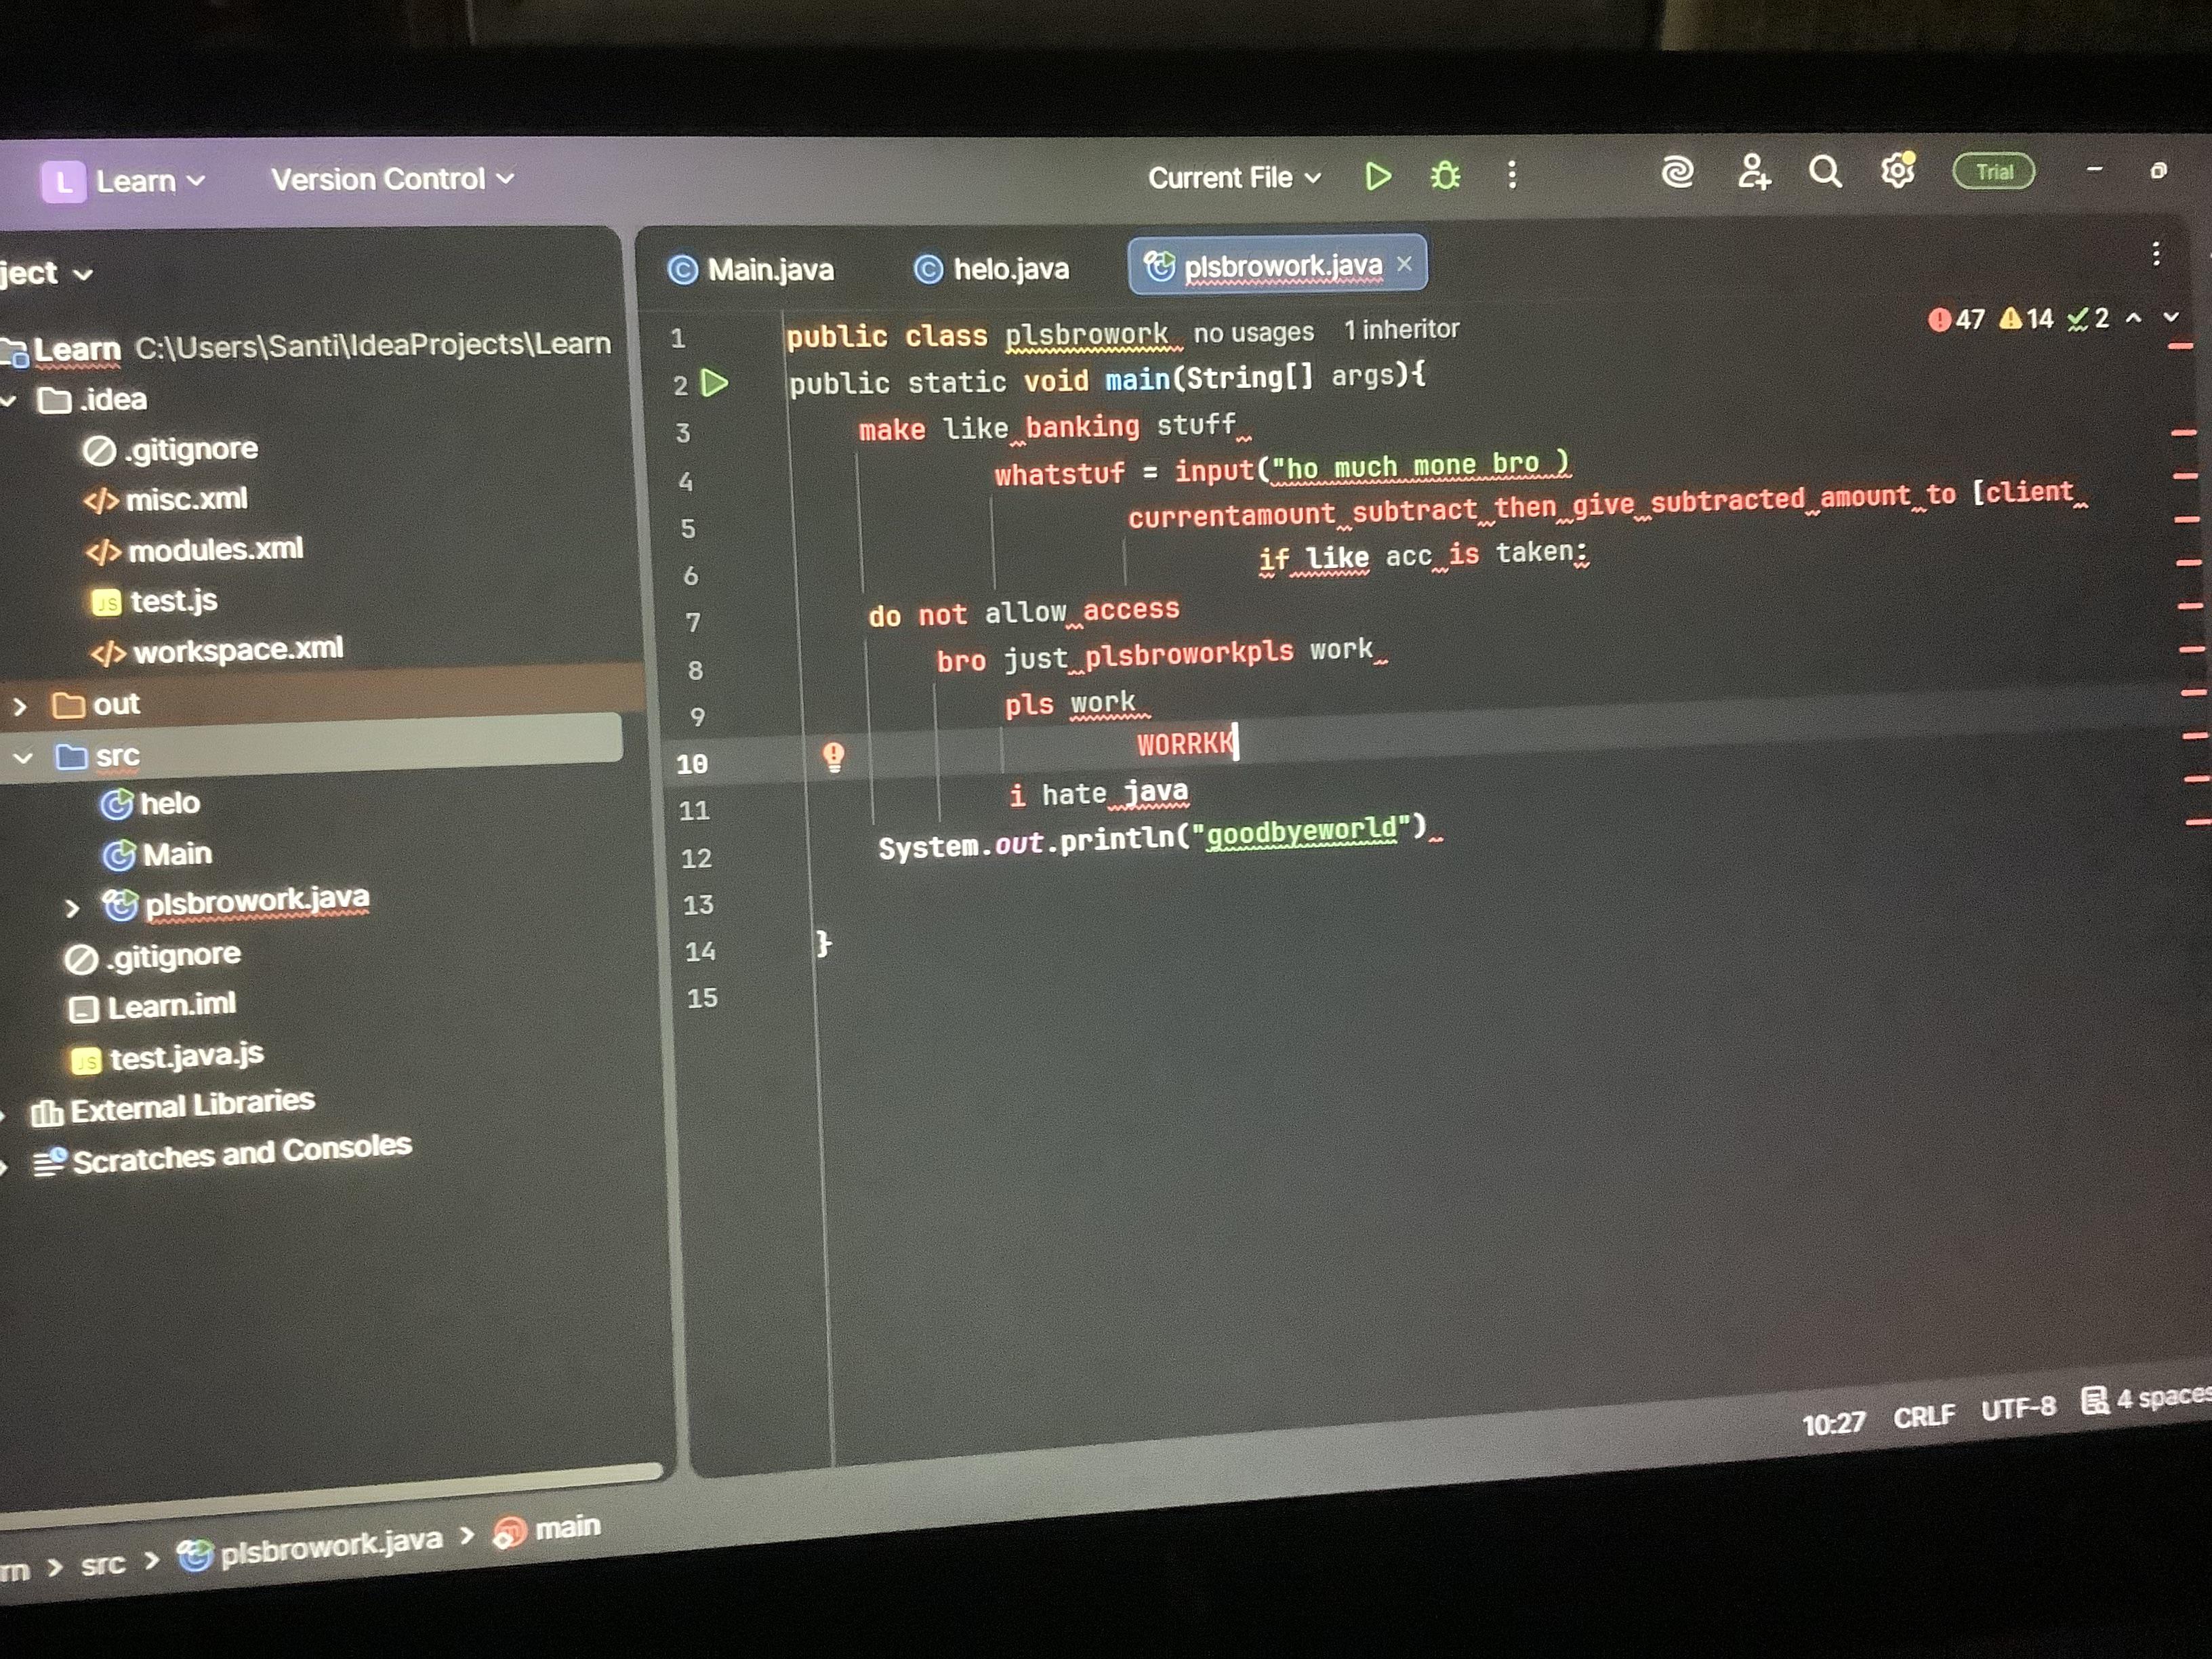Viewport: 2212px width, 1659px height.
Task: Open the AI Assistant spiral icon
Action: point(1678,173)
